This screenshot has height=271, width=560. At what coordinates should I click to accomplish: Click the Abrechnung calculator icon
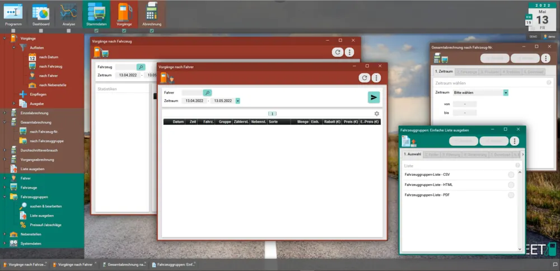pos(150,13)
